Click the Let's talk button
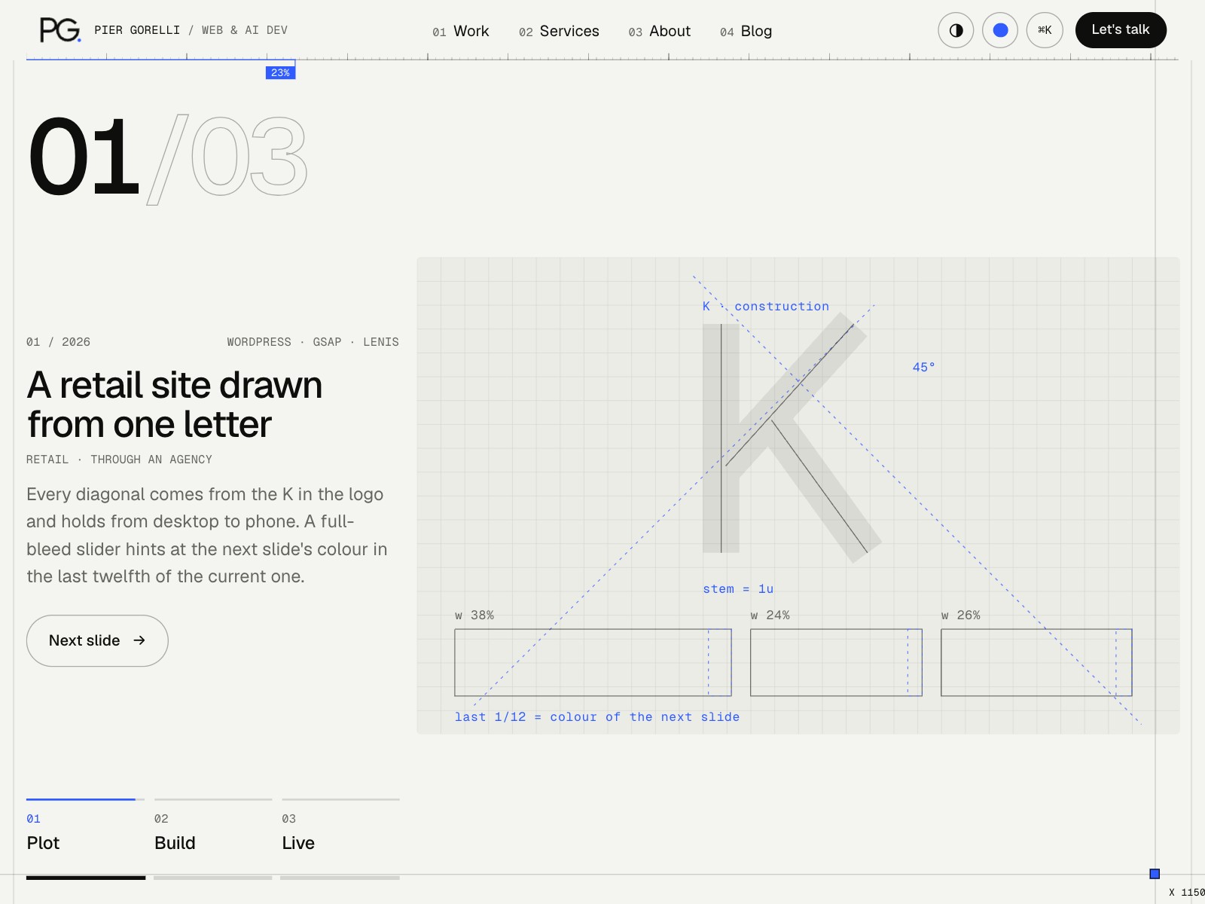This screenshot has width=1205, height=904. pyautogui.click(x=1121, y=30)
